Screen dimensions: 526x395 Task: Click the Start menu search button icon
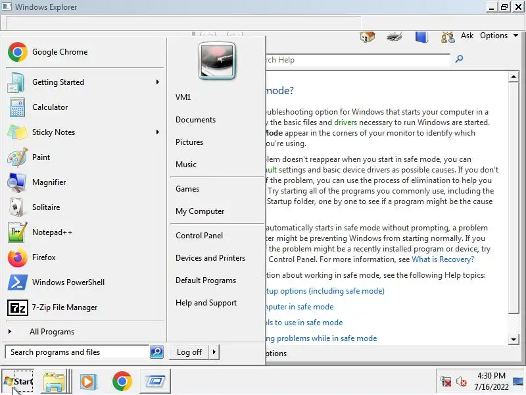click(x=156, y=352)
